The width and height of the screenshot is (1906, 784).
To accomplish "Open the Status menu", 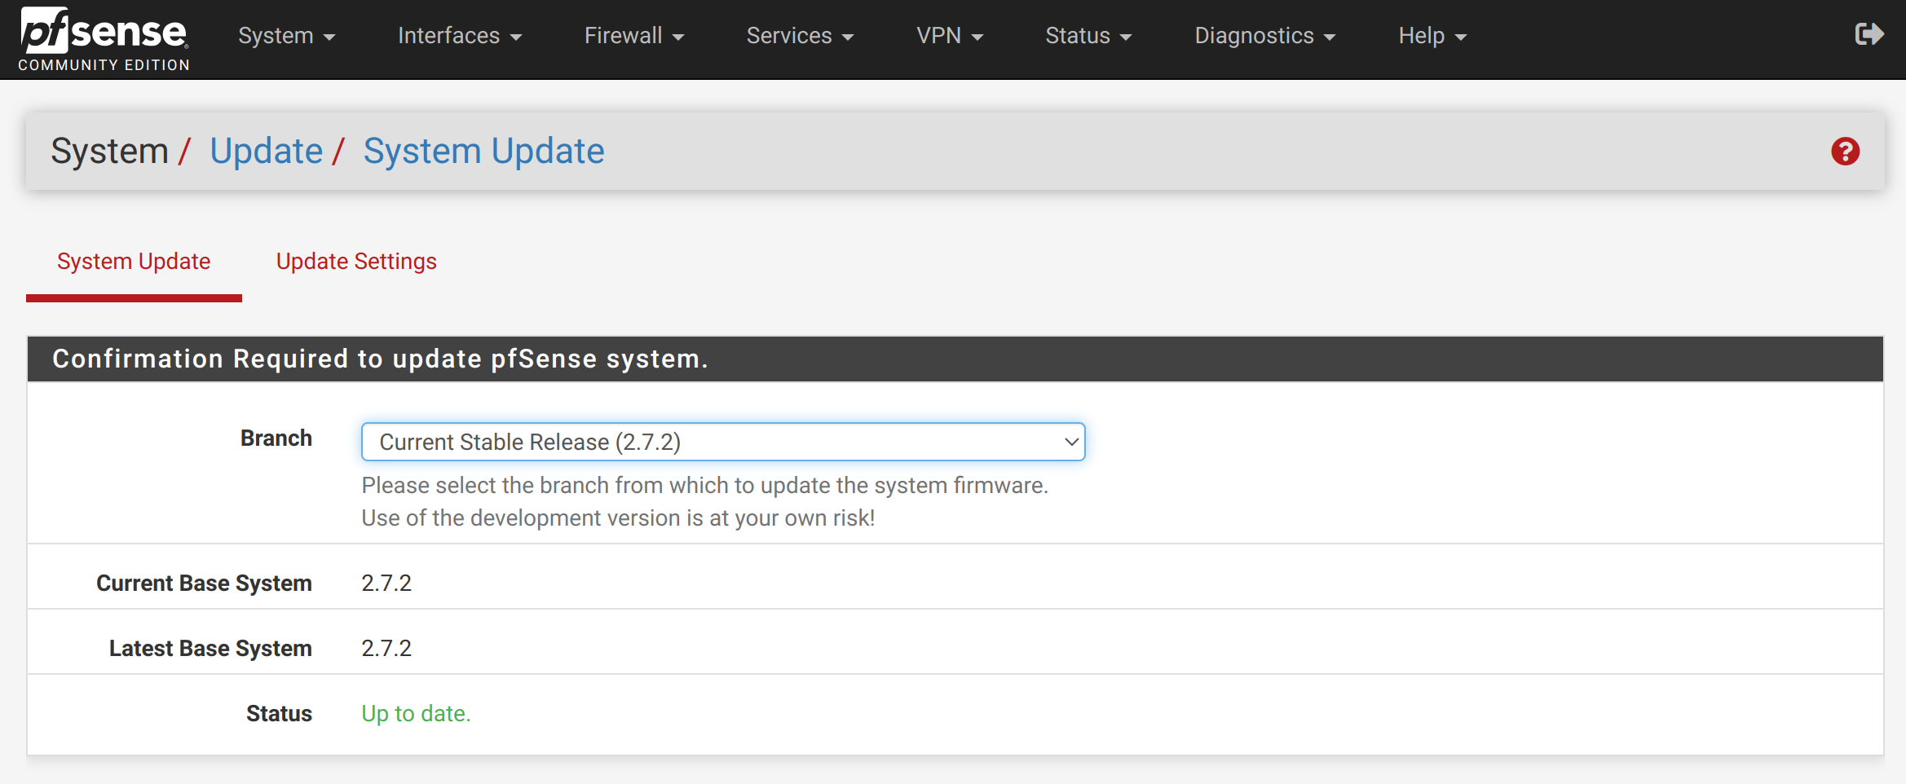I will click(1088, 36).
